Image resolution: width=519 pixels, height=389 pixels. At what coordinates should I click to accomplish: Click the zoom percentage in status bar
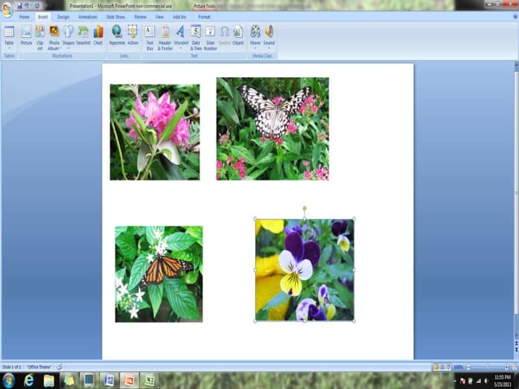click(458, 367)
